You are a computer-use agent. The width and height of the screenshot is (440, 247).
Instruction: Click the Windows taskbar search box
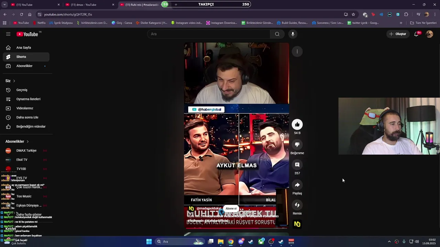tap(180, 242)
